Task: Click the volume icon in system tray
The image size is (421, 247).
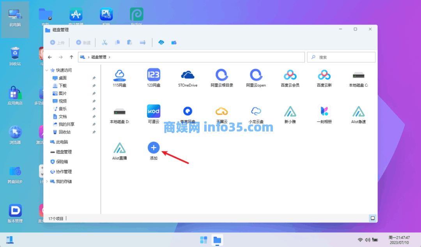Action: click(368, 240)
